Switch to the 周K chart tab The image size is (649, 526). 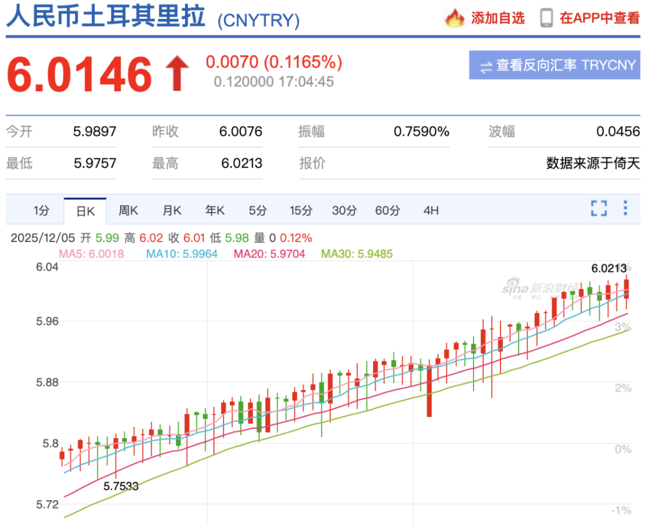tap(129, 211)
